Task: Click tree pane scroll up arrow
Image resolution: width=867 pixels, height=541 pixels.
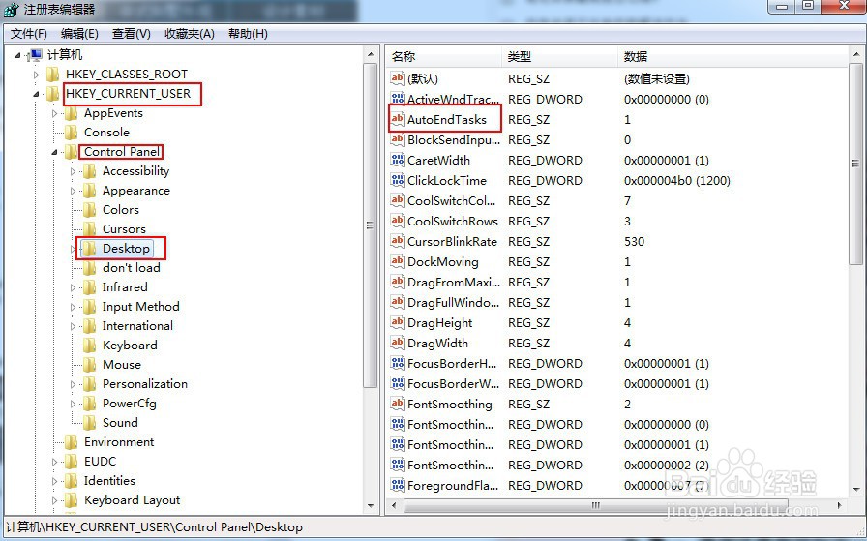Action: (x=371, y=54)
